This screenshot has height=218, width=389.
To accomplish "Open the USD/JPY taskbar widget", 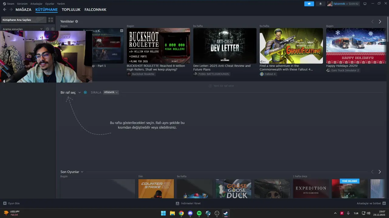I will coord(12,213).
